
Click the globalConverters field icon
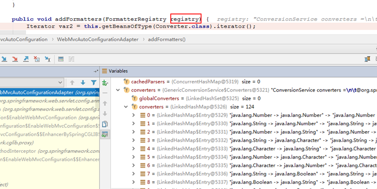135,98
